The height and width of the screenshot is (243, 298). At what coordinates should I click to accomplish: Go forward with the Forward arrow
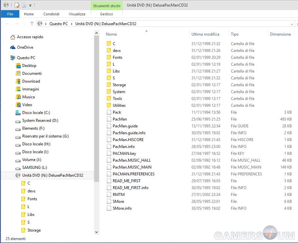click(17, 24)
